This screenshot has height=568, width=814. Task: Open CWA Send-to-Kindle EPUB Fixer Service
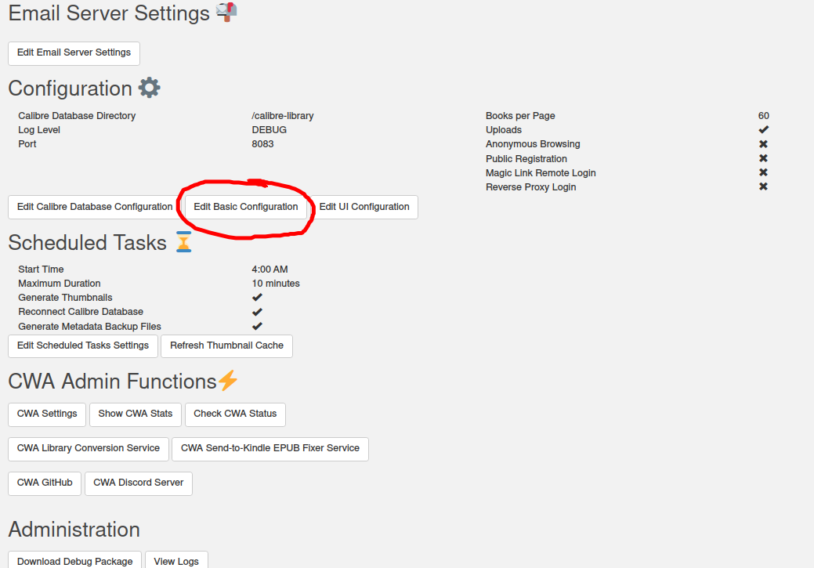(x=270, y=449)
